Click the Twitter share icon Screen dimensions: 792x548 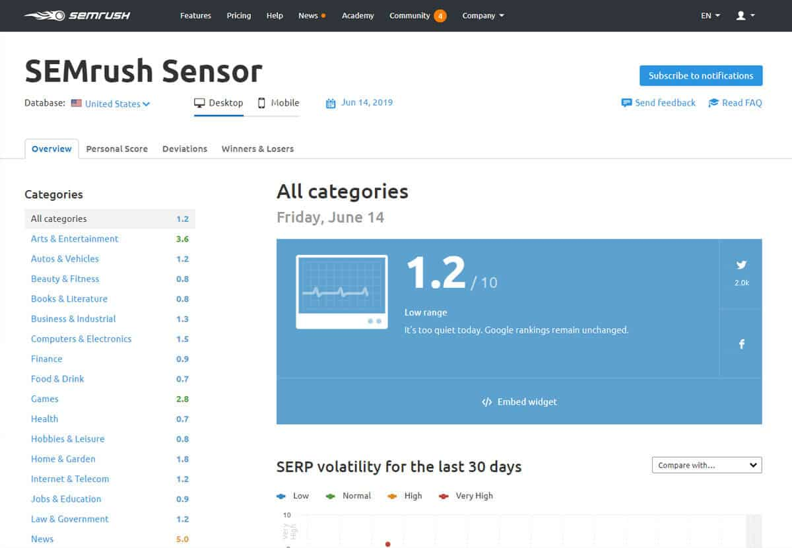741,265
